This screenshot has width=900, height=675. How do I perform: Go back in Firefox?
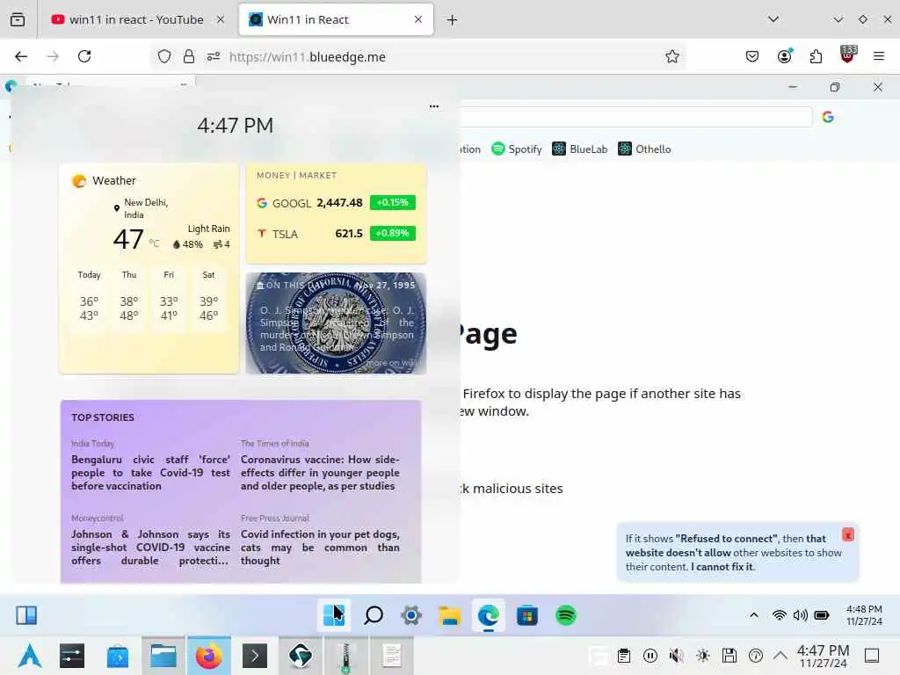(21, 56)
